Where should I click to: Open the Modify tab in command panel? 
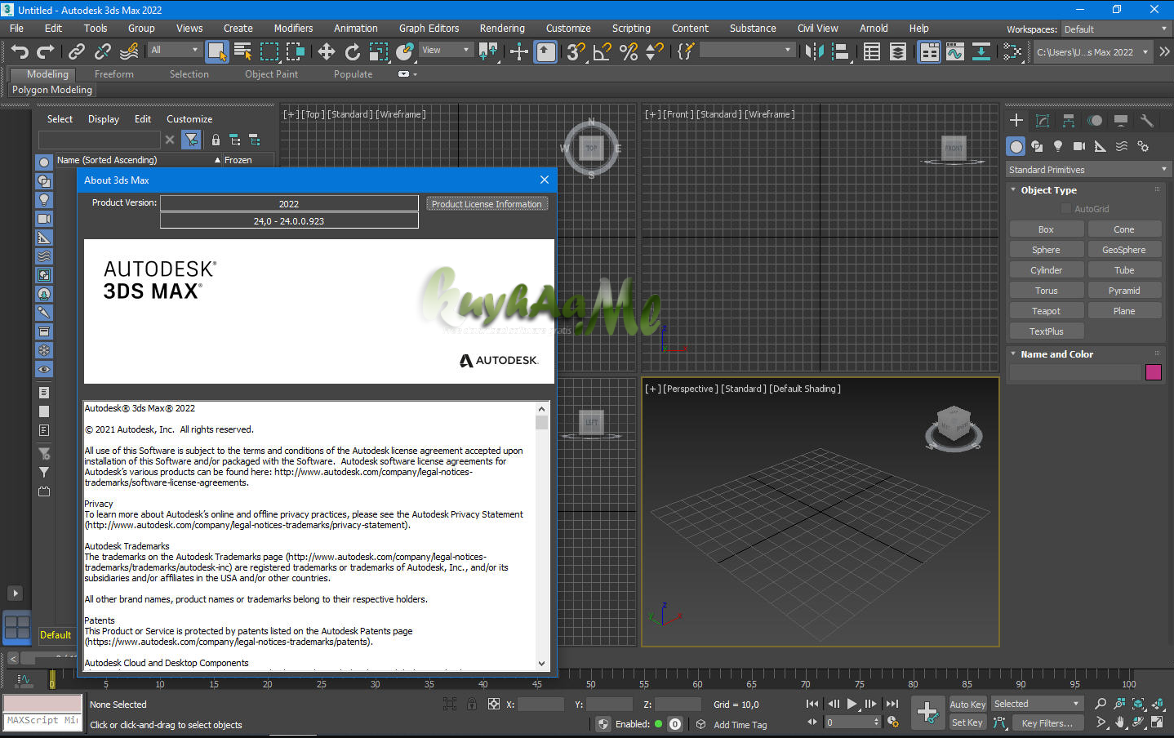pyautogui.click(x=1043, y=120)
